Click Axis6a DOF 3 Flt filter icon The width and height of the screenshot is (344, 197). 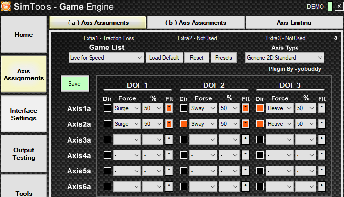(x=321, y=186)
